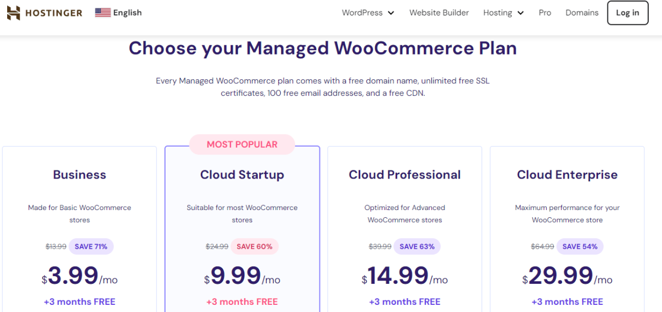This screenshot has width=662, height=312.
Task: Click the free domain name intro paragraph
Action: [323, 87]
